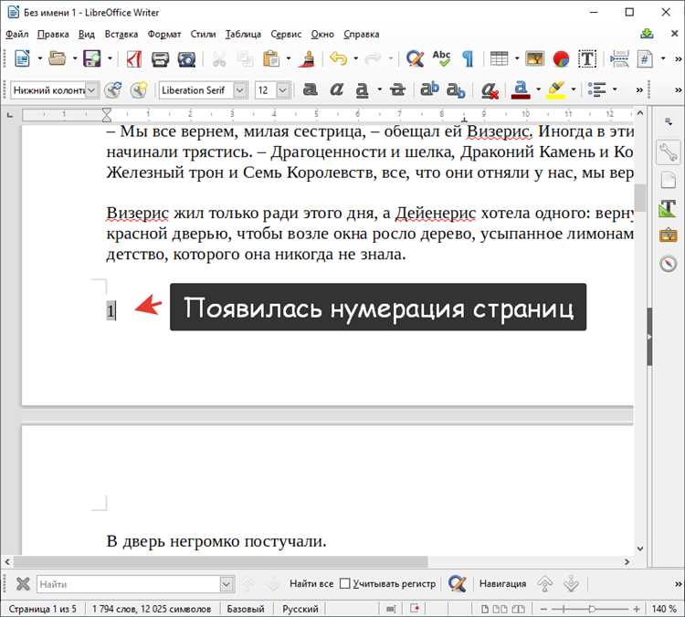
Task: Open the sidebar Styles deck
Action: 668,208
